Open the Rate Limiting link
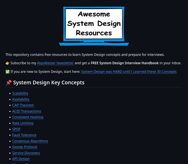188x164 pixels. point(23,123)
